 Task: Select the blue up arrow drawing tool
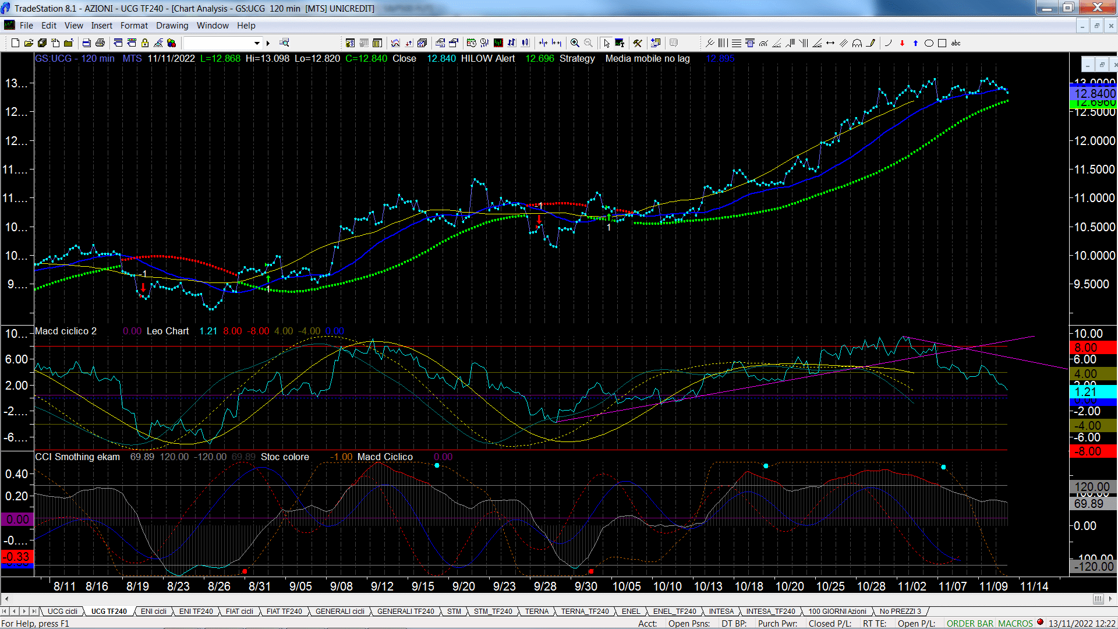tap(915, 43)
